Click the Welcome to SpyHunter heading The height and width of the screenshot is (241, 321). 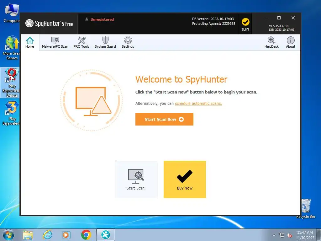coord(181,79)
